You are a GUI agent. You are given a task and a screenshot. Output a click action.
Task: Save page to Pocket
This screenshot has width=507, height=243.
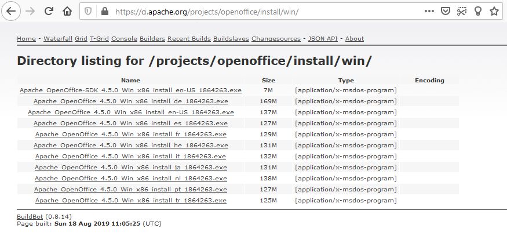point(446,11)
